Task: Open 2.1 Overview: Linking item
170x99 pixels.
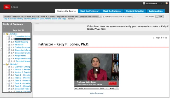Action: [x=22, y=67]
